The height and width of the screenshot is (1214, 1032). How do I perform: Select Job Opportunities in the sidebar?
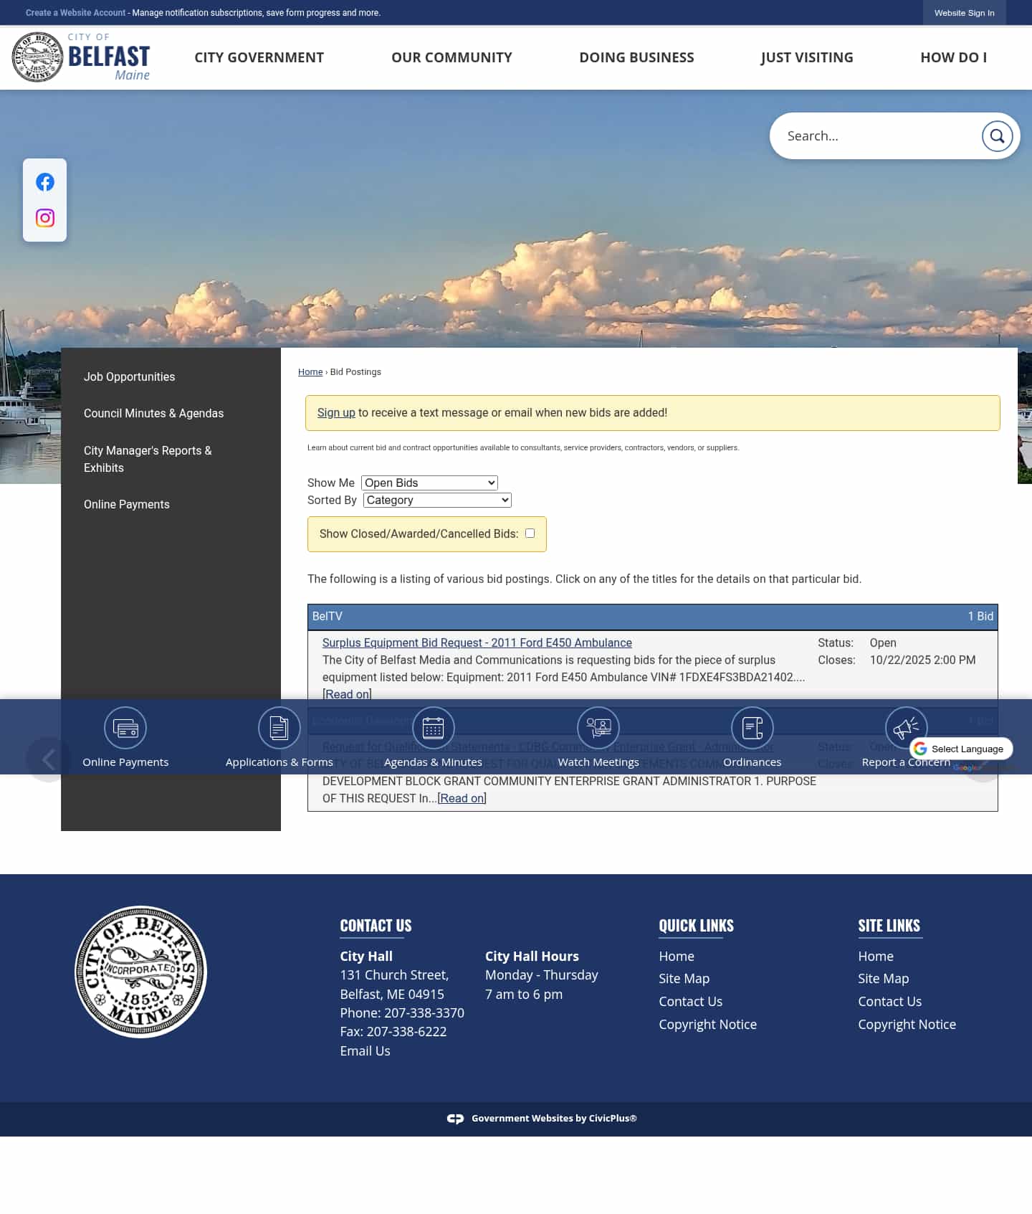click(x=129, y=377)
